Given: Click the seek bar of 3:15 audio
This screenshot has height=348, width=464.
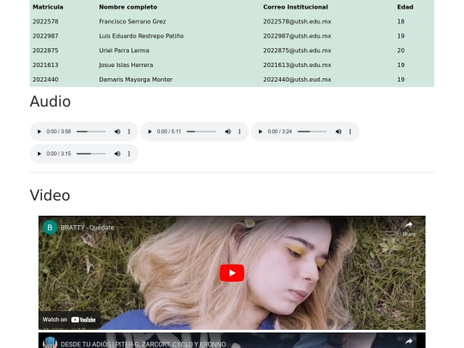Looking at the screenshot, I should tap(91, 154).
